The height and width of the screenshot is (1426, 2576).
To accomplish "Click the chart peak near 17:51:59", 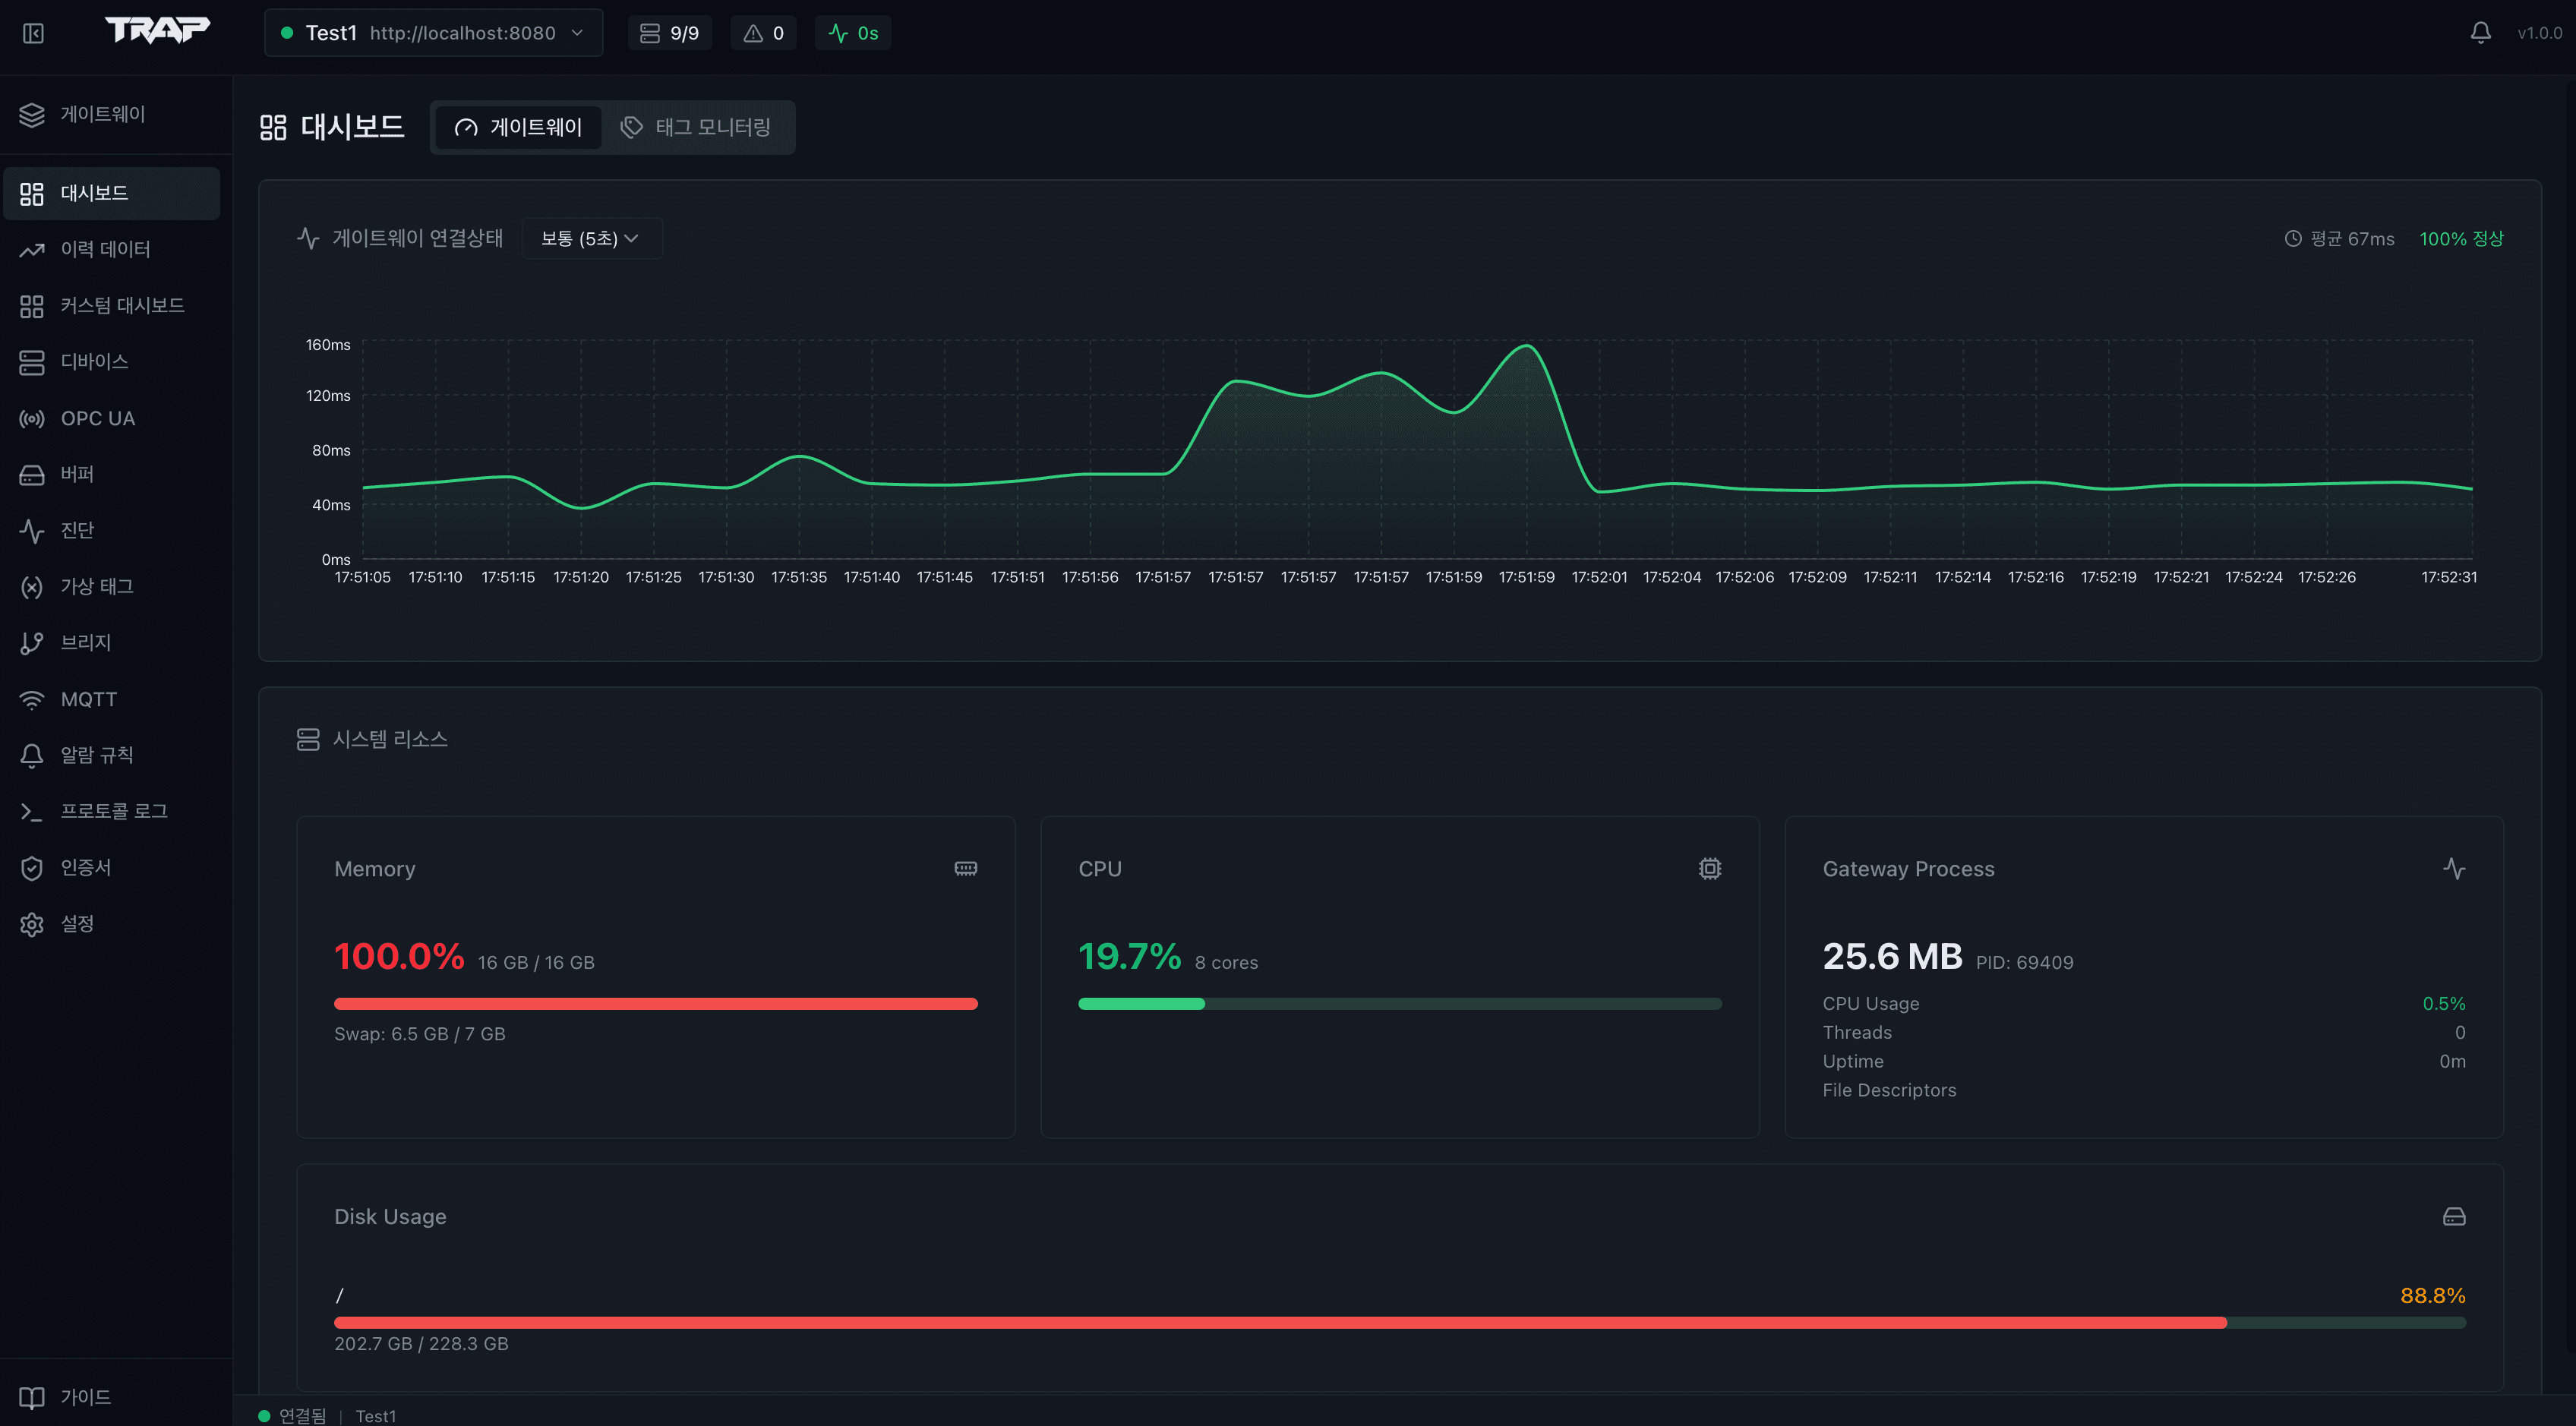I will pyautogui.click(x=1526, y=346).
